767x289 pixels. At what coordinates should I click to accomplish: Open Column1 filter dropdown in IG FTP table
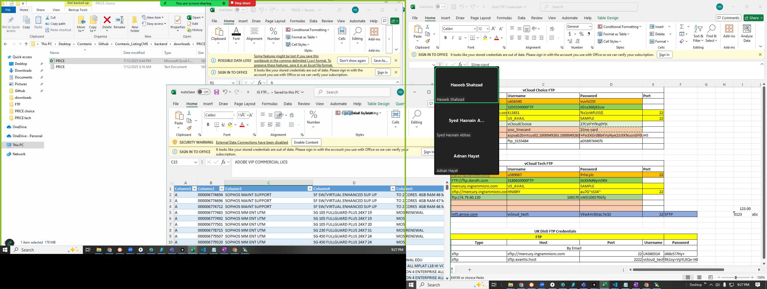pos(195,189)
